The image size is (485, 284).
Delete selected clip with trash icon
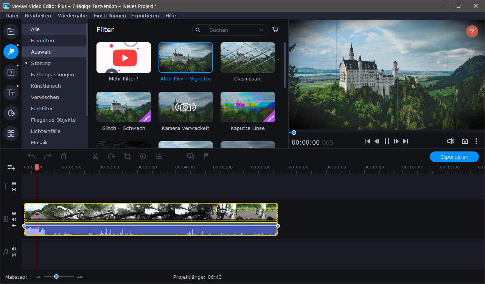pyautogui.click(x=64, y=156)
